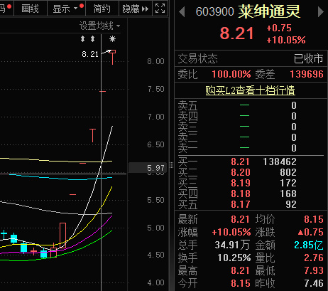The image size is (328, 291).
Task: Click the 5.97 crosshair price label
Action: click(148, 168)
